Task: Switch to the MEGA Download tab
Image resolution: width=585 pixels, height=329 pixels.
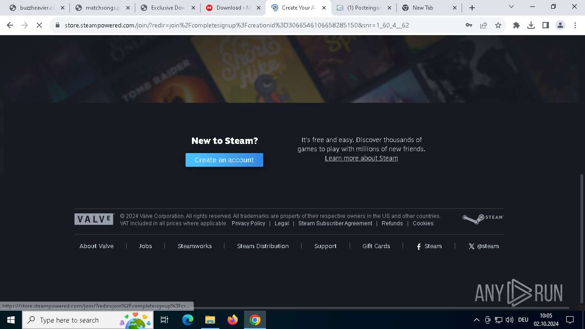Action: pos(233,8)
